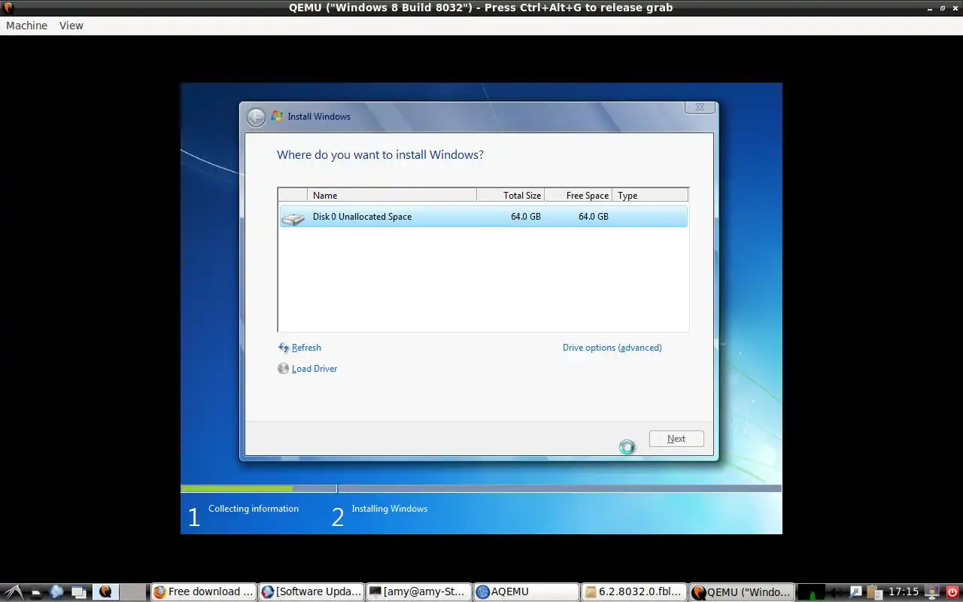Launch the web browser globe in the taskbar
The image size is (963, 602).
(56, 592)
